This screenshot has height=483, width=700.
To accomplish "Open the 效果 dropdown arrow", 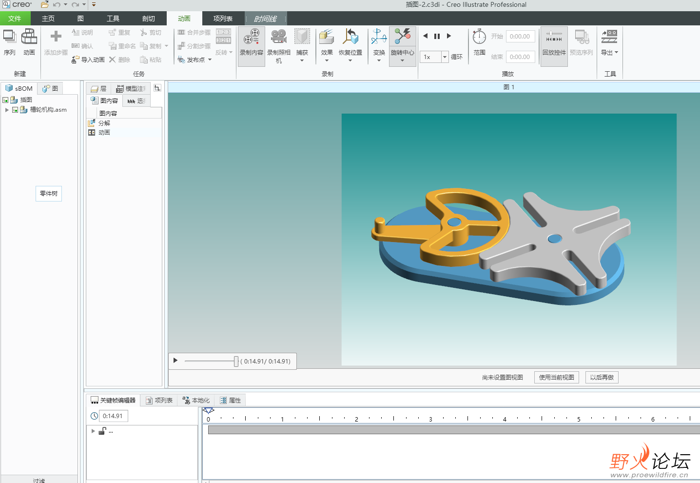I will pos(327,60).
